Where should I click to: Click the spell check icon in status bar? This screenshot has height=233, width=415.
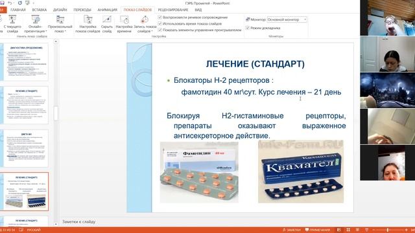click(x=21, y=230)
